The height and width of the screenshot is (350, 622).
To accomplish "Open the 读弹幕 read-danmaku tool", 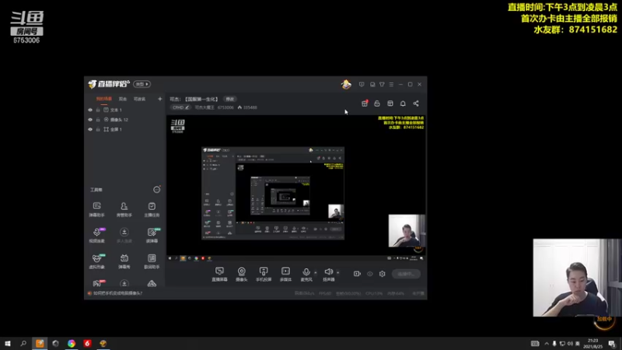I will pyautogui.click(x=152, y=235).
